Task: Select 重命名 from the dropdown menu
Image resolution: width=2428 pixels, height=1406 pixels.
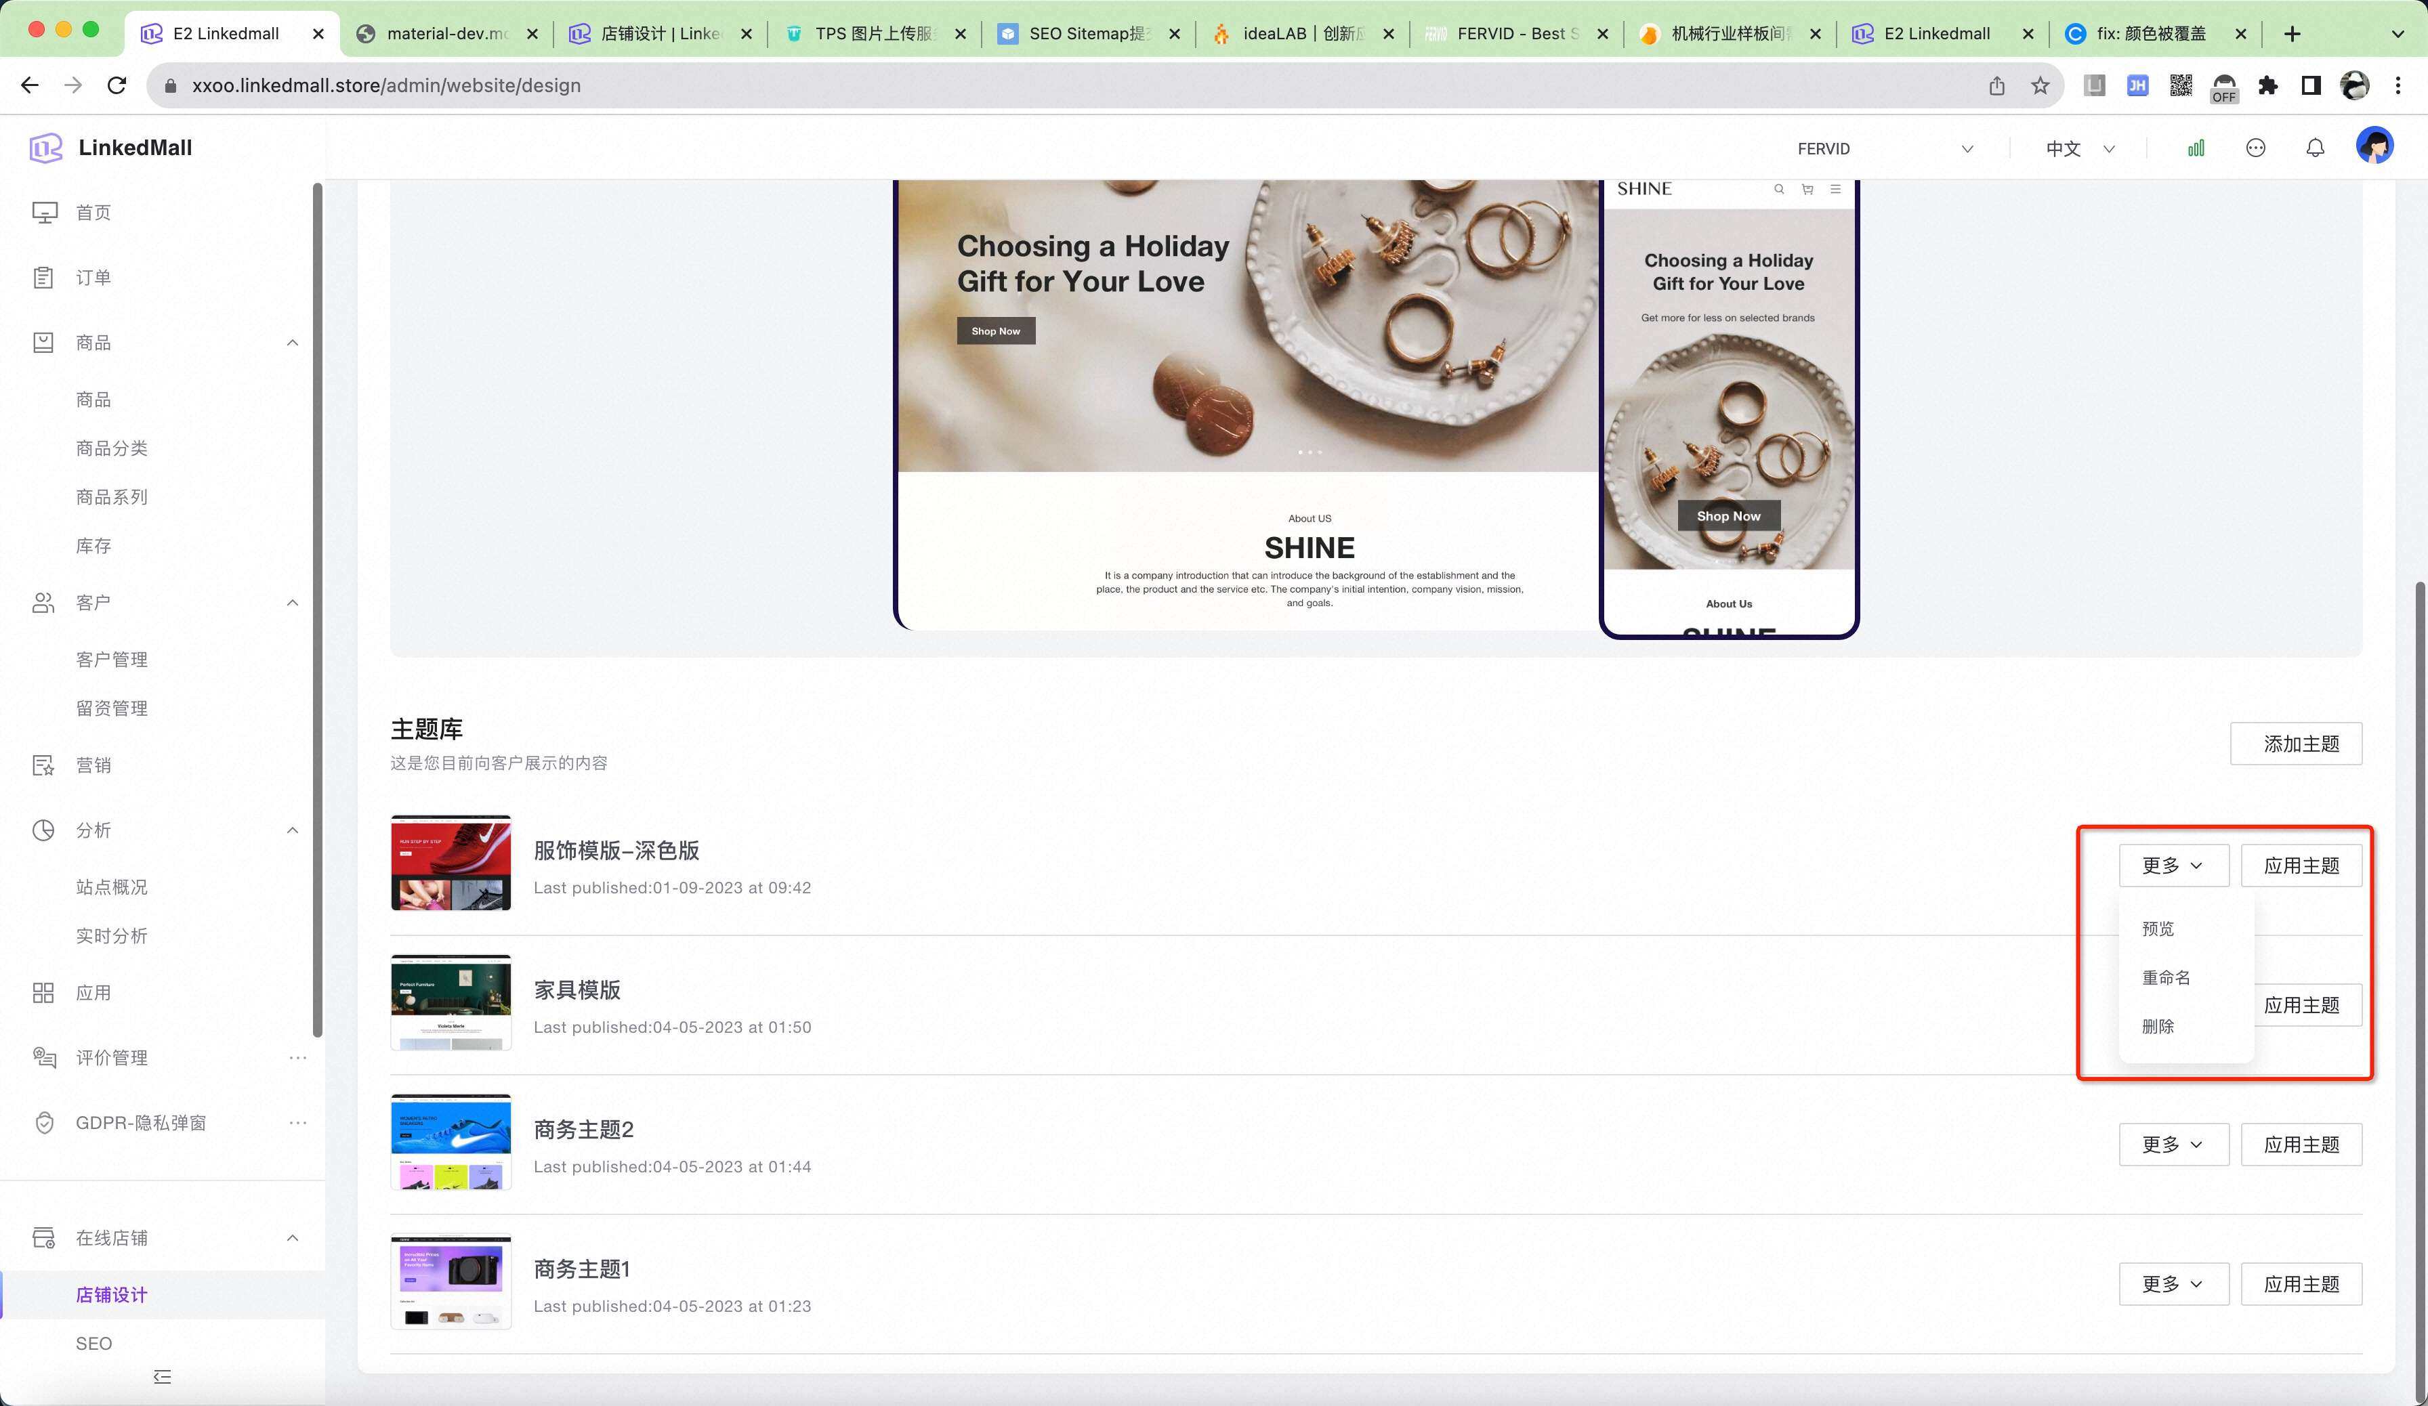Action: point(2166,977)
